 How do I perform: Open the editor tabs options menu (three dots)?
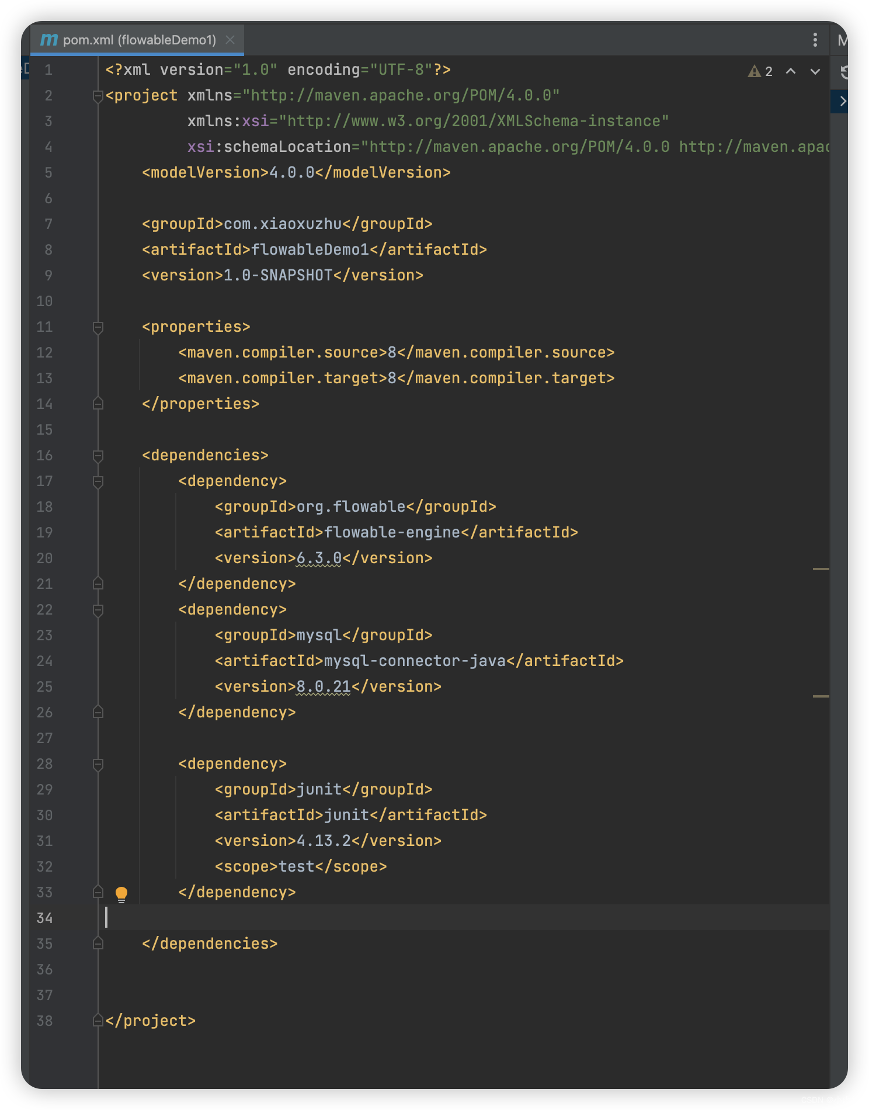(815, 40)
